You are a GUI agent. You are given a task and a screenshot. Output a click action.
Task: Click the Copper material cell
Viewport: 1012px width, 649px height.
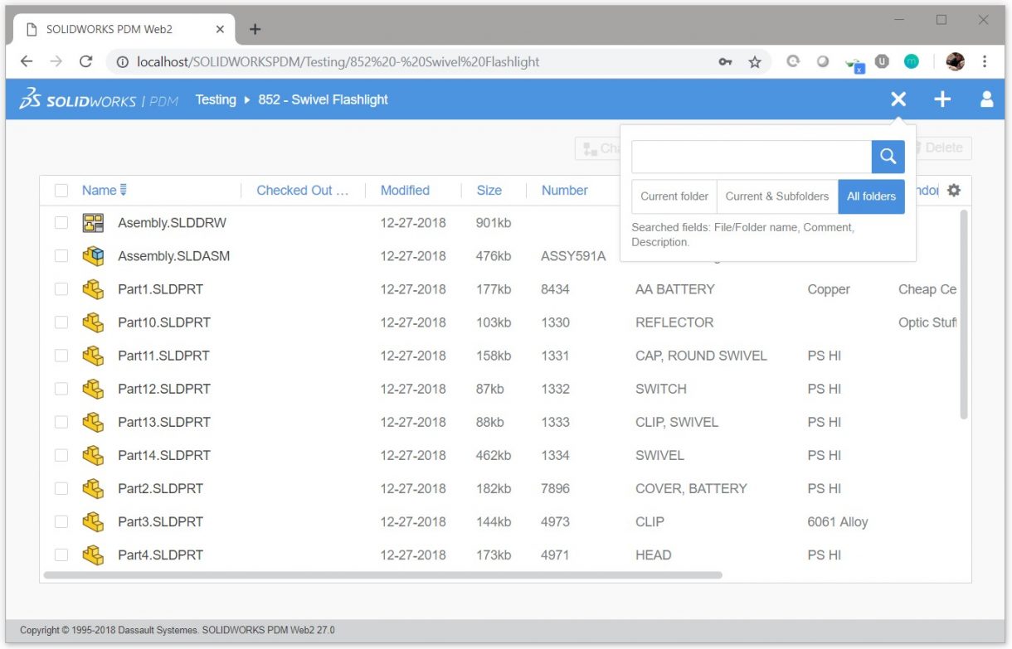(x=829, y=289)
